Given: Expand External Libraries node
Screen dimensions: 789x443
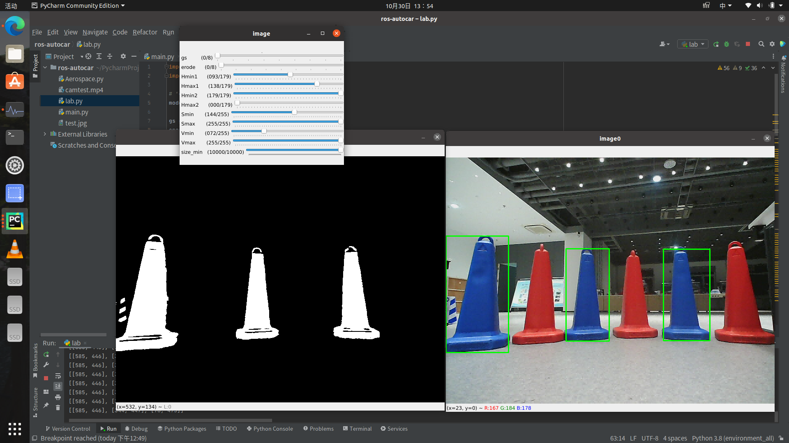Looking at the screenshot, I should pos(45,134).
